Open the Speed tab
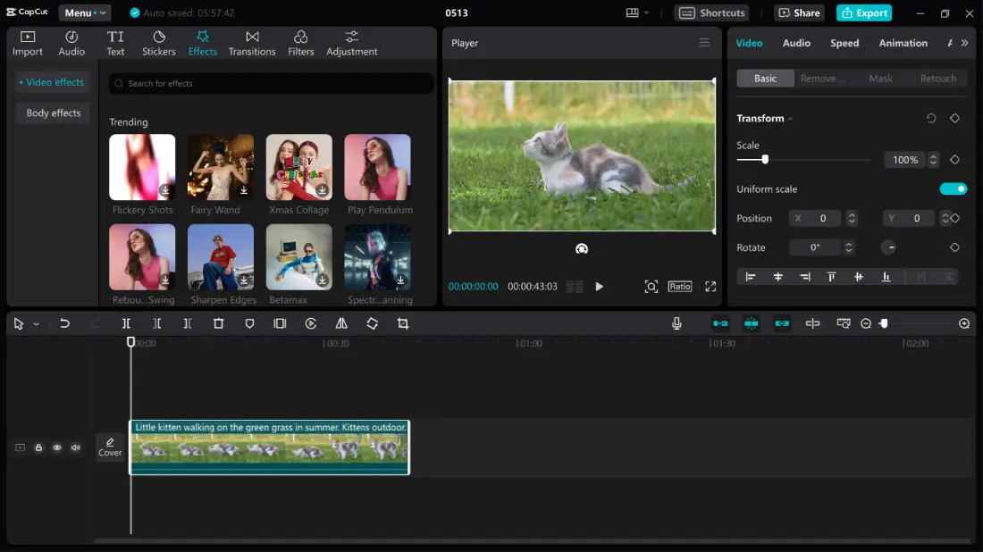Image resolution: width=983 pixels, height=552 pixels. pos(844,43)
